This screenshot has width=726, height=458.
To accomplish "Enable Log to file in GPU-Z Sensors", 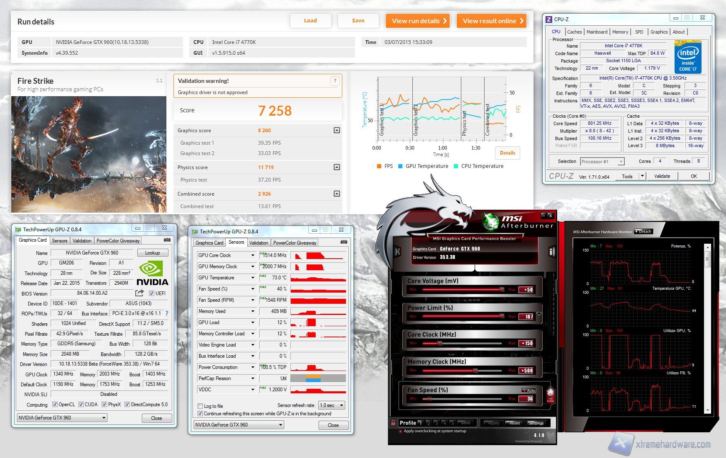I will (x=200, y=406).
